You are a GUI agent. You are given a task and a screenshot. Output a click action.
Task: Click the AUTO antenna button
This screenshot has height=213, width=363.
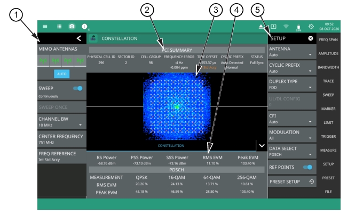point(62,74)
